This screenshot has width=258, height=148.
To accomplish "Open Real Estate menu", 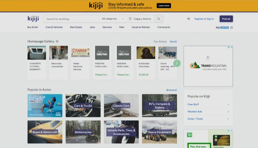I will pos(76,27).
